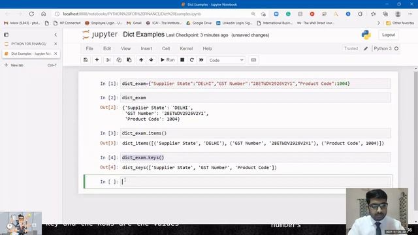
Task: Go to browser home page
Action: (x=44, y=14)
